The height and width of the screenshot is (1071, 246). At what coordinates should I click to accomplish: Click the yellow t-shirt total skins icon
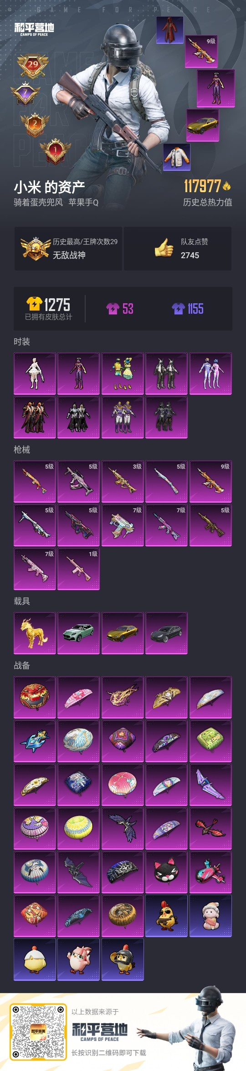(x=34, y=304)
